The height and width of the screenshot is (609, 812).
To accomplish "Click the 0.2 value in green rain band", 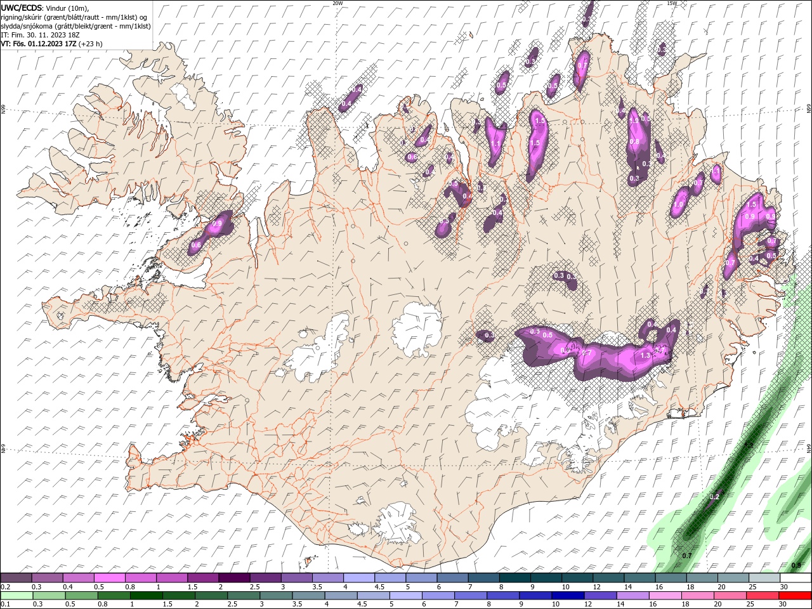I will [714, 497].
